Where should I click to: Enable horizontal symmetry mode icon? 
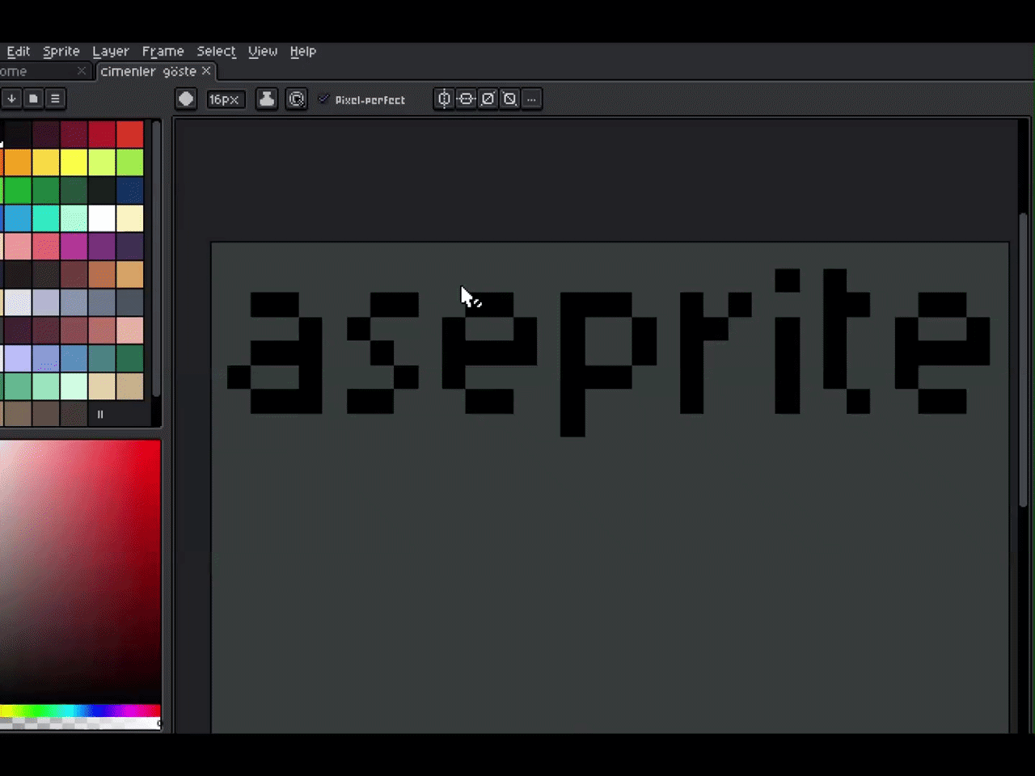[x=444, y=99]
